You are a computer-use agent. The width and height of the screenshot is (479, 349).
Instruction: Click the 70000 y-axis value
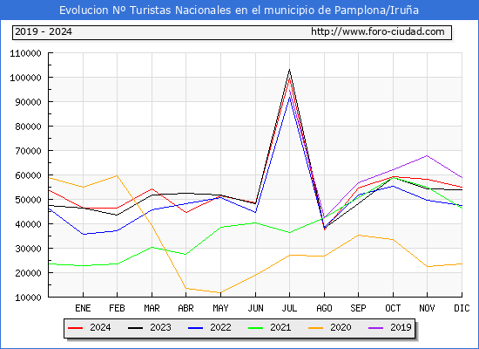coord(28,151)
